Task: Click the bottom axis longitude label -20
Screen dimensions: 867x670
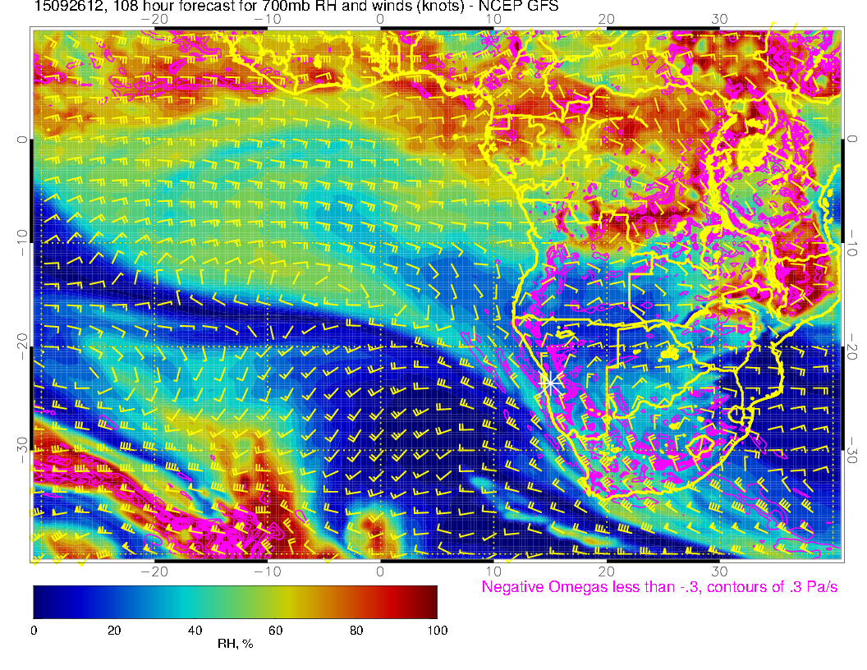Action: [154, 570]
